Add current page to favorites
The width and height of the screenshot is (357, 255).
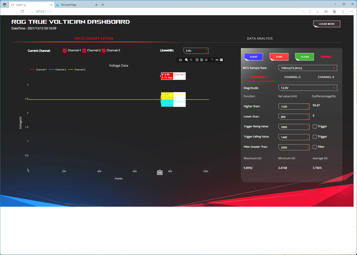pyautogui.click(x=317, y=11)
